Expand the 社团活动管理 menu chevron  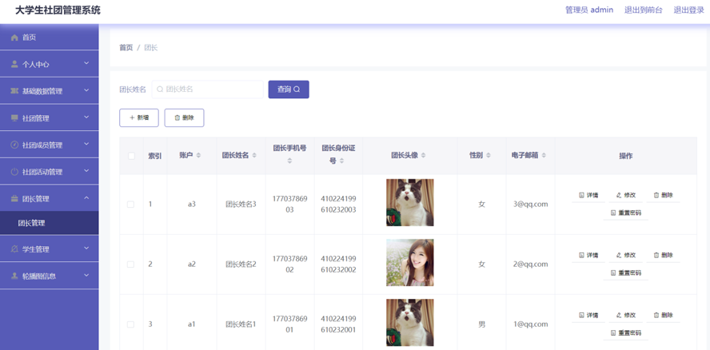point(86,171)
